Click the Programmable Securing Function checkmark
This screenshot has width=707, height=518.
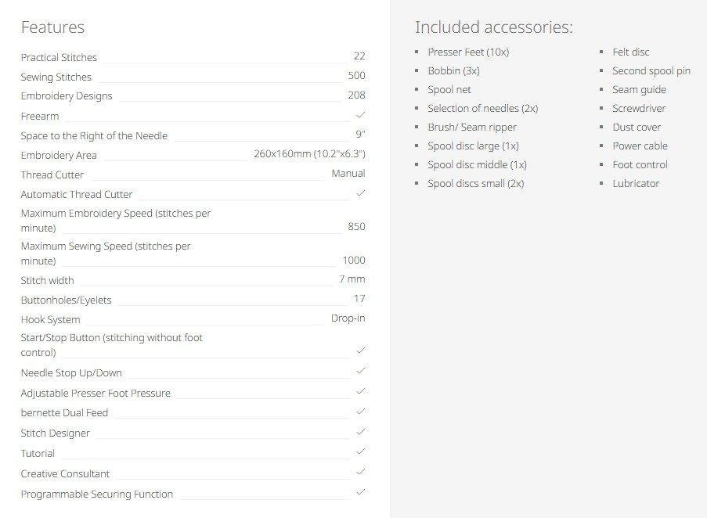click(x=360, y=492)
